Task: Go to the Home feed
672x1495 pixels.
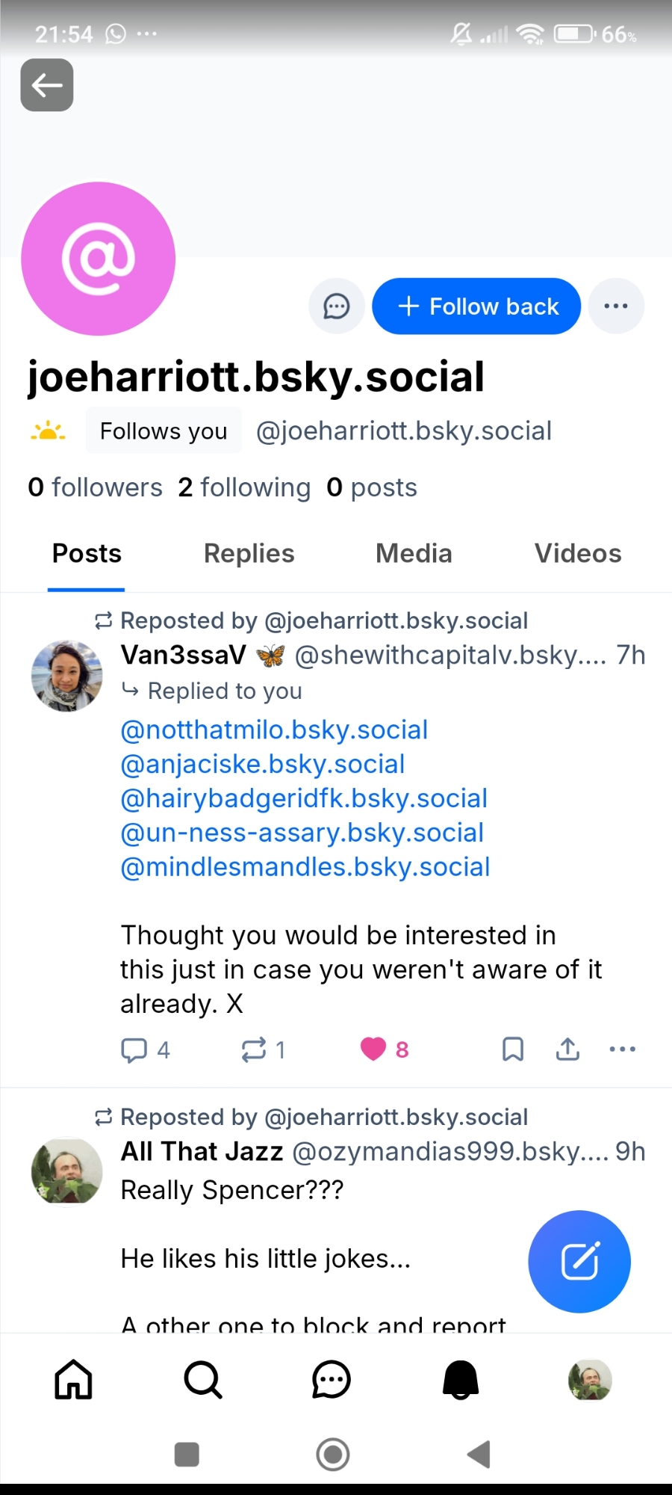Action: 73,1379
